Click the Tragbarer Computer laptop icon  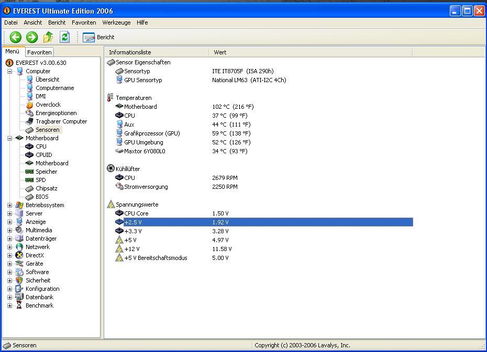(29, 121)
